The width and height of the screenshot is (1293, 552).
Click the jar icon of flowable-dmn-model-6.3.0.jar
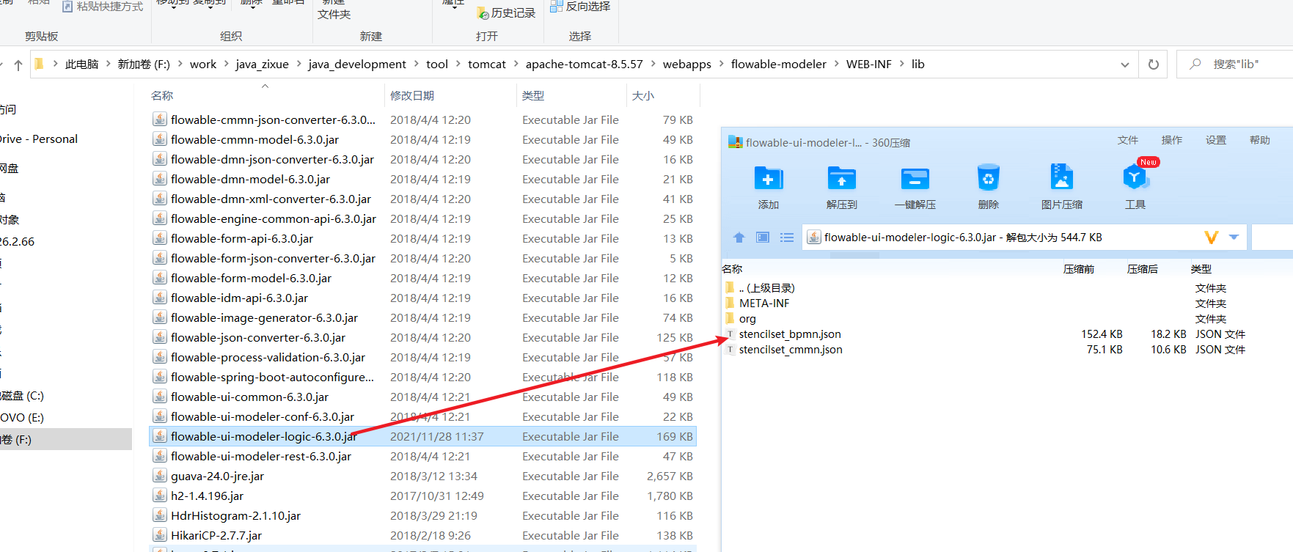[x=159, y=179]
